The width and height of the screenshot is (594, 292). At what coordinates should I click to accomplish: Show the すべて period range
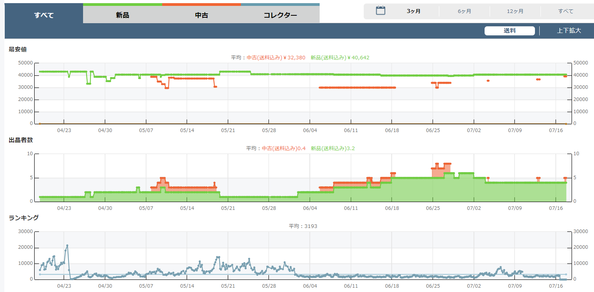[x=566, y=11]
